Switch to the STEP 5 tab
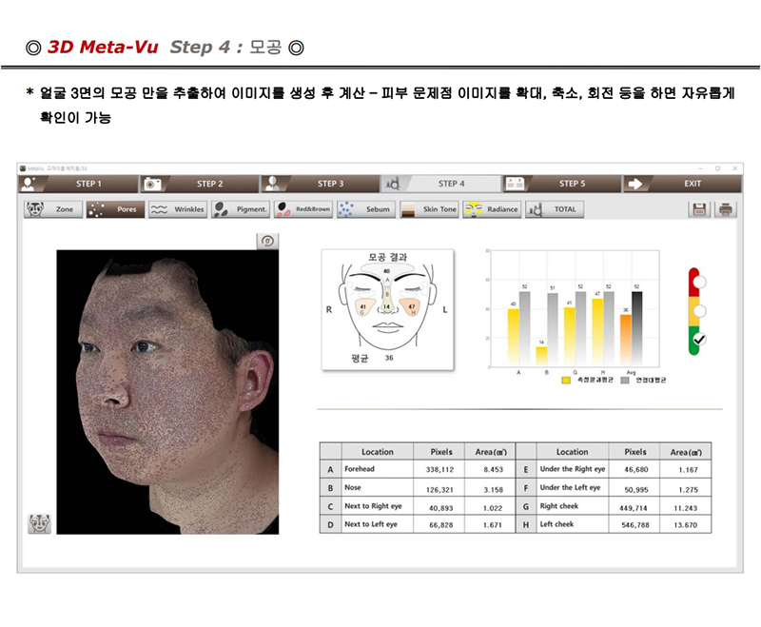 (x=561, y=184)
